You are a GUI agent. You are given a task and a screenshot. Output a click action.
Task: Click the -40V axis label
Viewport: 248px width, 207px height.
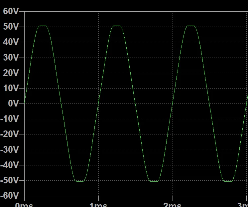(x=10, y=165)
